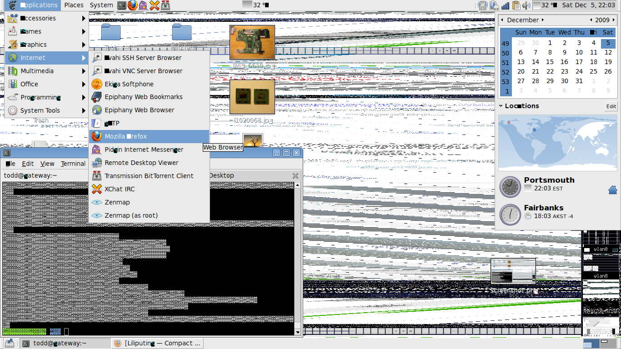Screen dimensions: 621x349
Task: Open volume control speaker icon
Action: pyautogui.click(x=526, y=5)
